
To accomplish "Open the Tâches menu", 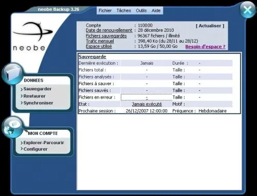I will (x=124, y=10).
